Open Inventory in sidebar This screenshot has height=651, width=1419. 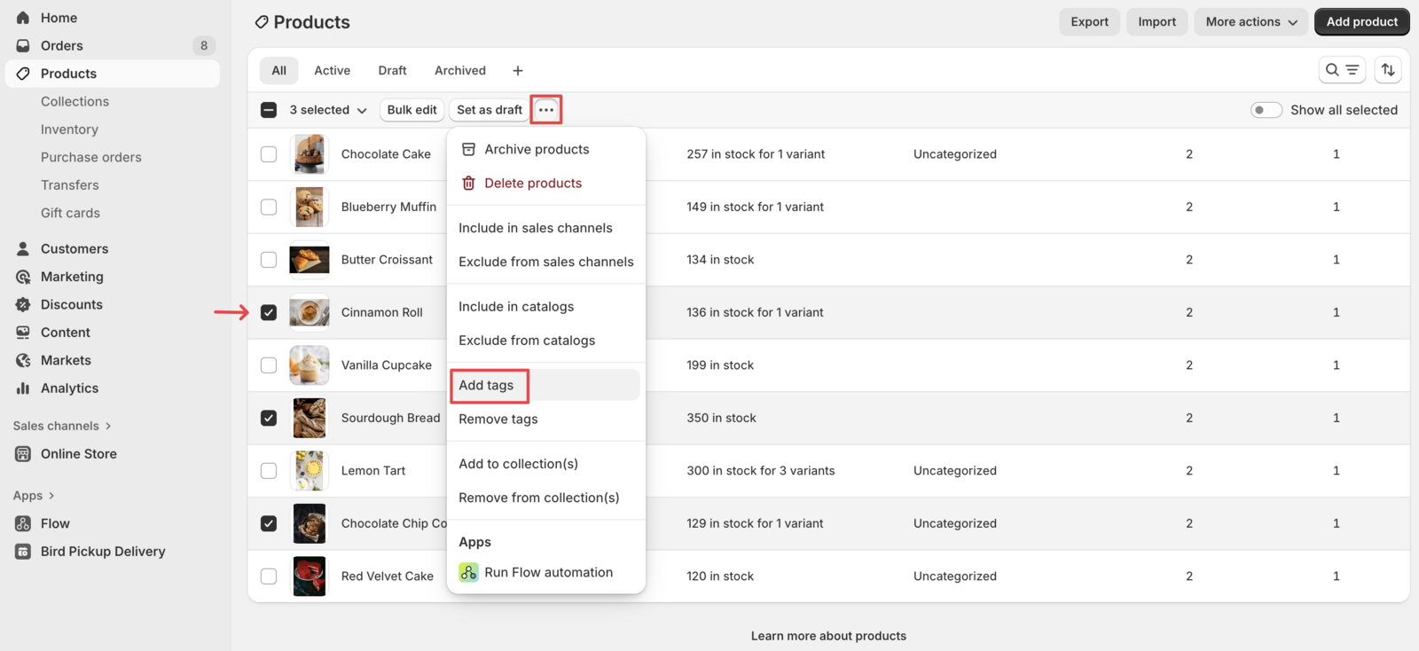click(x=69, y=129)
